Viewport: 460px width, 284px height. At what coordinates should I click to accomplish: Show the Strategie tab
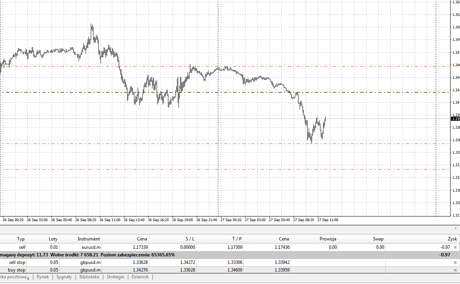coord(115,277)
